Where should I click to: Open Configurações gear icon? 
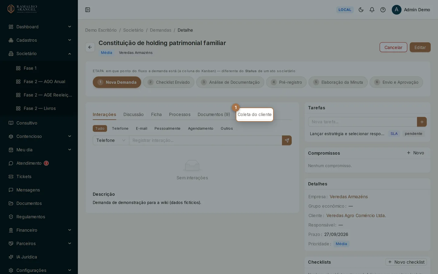pyautogui.click(x=11, y=270)
